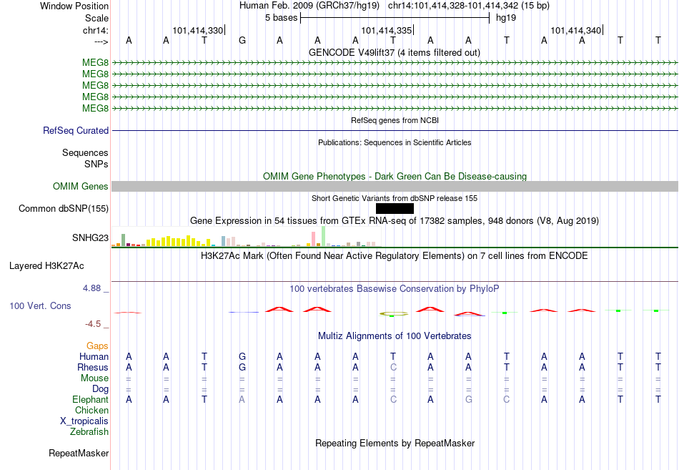Screen dimensions: 679x470
Task: Click the hg19 label beside the scale bar
Action: 506,18
